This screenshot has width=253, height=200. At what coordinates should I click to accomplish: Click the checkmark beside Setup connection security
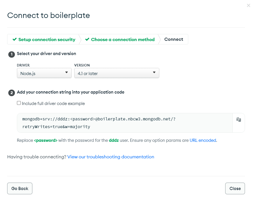[15, 40]
